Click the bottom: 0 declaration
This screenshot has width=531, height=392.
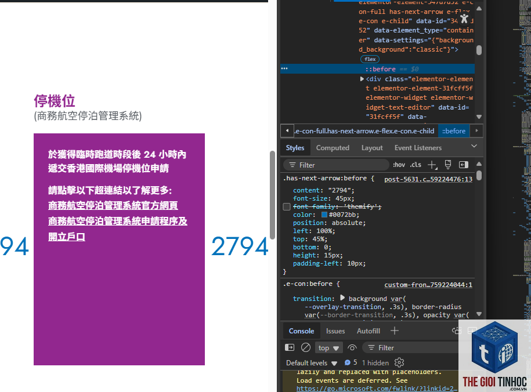click(312, 247)
